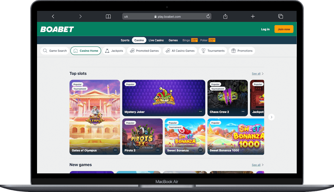Show the tab overview icon
334x192 pixels.
point(281,16)
